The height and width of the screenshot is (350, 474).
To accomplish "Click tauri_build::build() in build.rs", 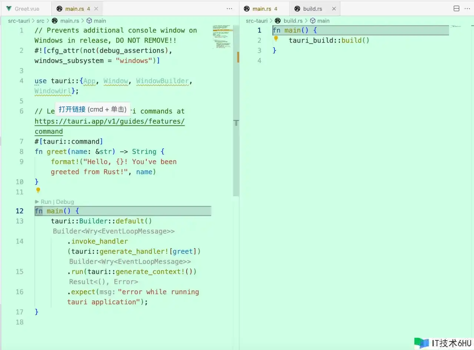I will point(329,40).
